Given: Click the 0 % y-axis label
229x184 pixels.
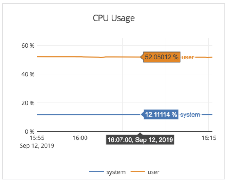Looking at the screenshot, I should click(29, 131).
